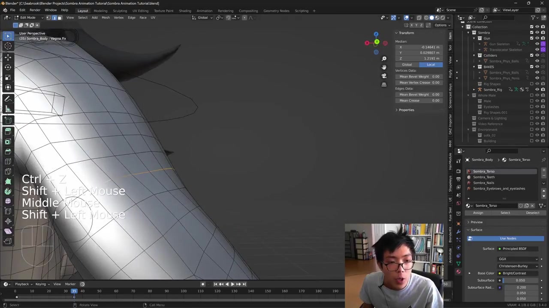Expand the Properties panel in sidebar

(406, 110)
